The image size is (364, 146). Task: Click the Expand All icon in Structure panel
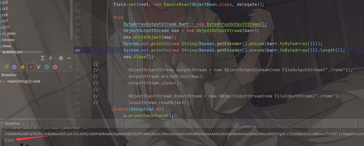(x=43, y=58)
